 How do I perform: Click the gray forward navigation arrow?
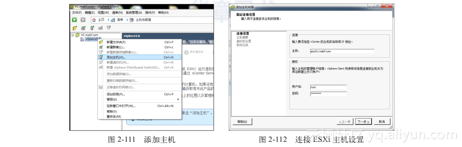[x=83, y=20]
